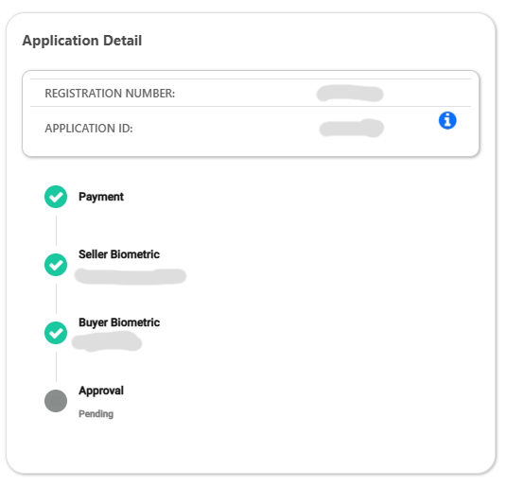Click the blurred registration number value
Screen dimensions: 507x487
click(350, 94)
